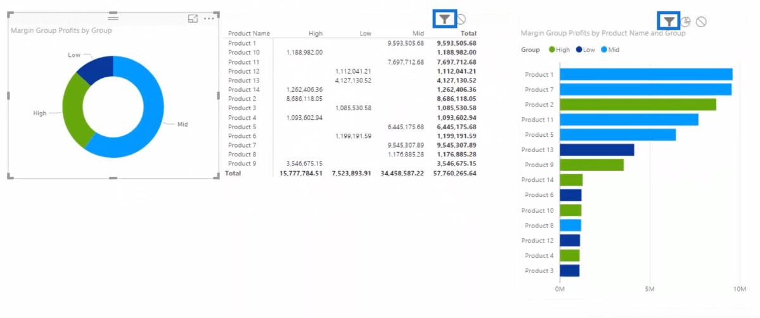Click the Mid data label beside the donut

(x=183, y=125)
